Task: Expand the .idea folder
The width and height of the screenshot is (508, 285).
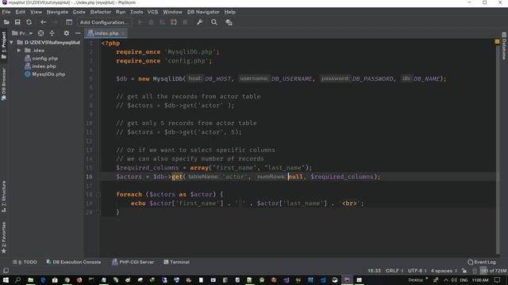Action: pos(19,51)
